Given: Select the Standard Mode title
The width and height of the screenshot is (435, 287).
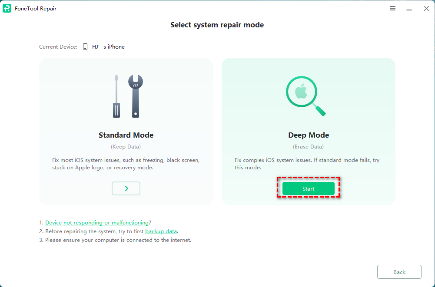Looking at the screenshot, I should tap(126, 135).
